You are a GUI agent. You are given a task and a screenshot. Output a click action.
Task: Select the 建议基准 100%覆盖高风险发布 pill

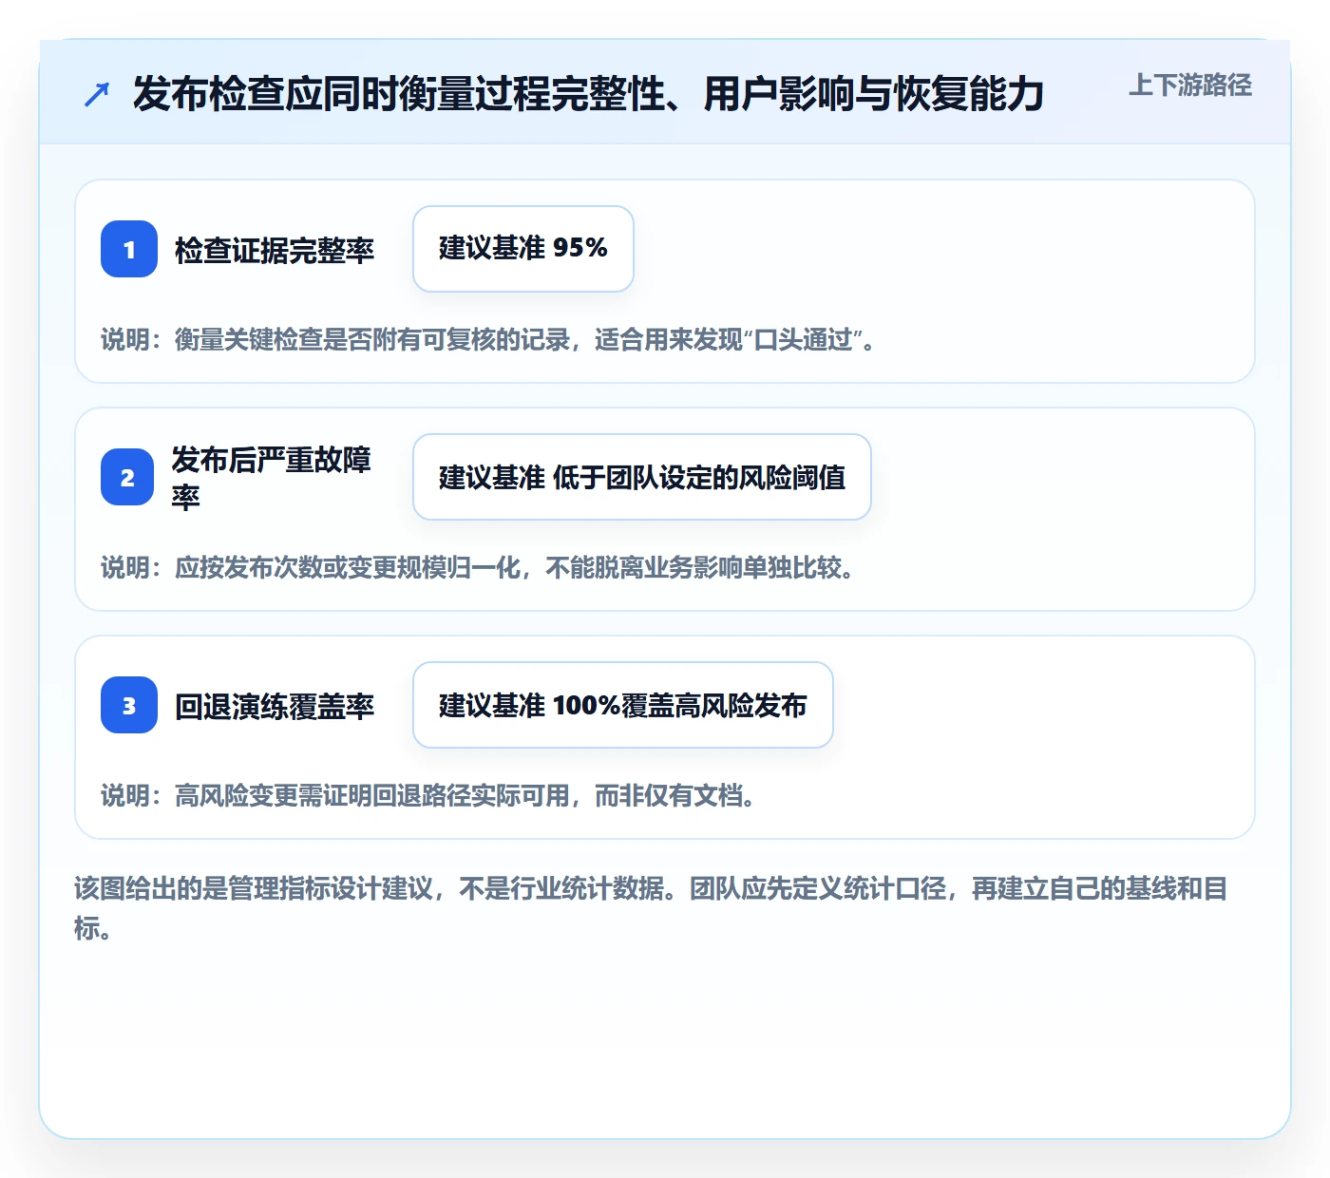click(x=623, y=705)
